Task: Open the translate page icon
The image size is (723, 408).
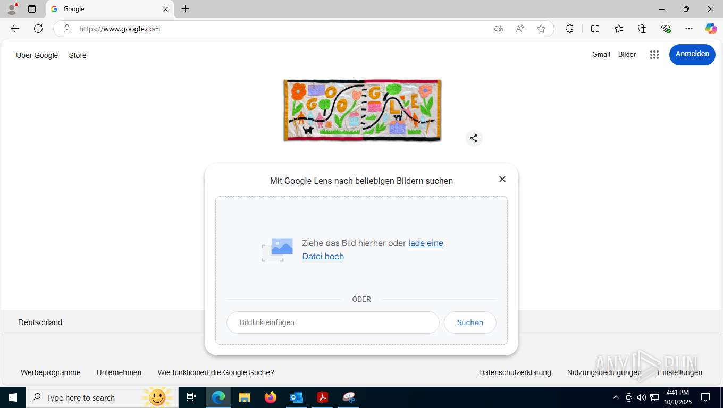Action: pyautogui.click(x=499, y=29)
